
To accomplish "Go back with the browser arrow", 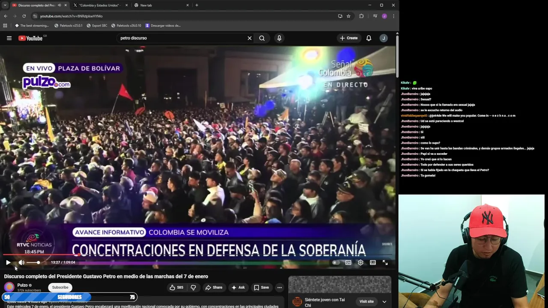I will tap(6, 16).
